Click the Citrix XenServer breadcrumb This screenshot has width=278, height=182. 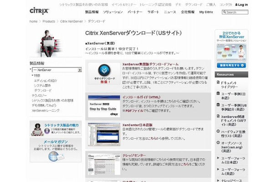coord(72,21)
